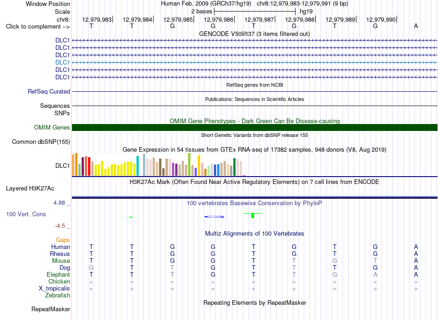Open the RefSeq Curated track label
Viewport: 438px width, 320px height.
point(49,91)
